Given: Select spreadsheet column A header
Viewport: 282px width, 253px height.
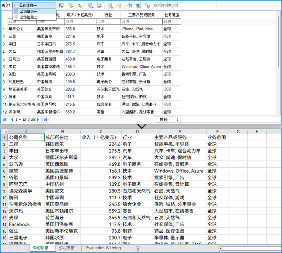Looking at the screenshot, I should pos(26,132).
